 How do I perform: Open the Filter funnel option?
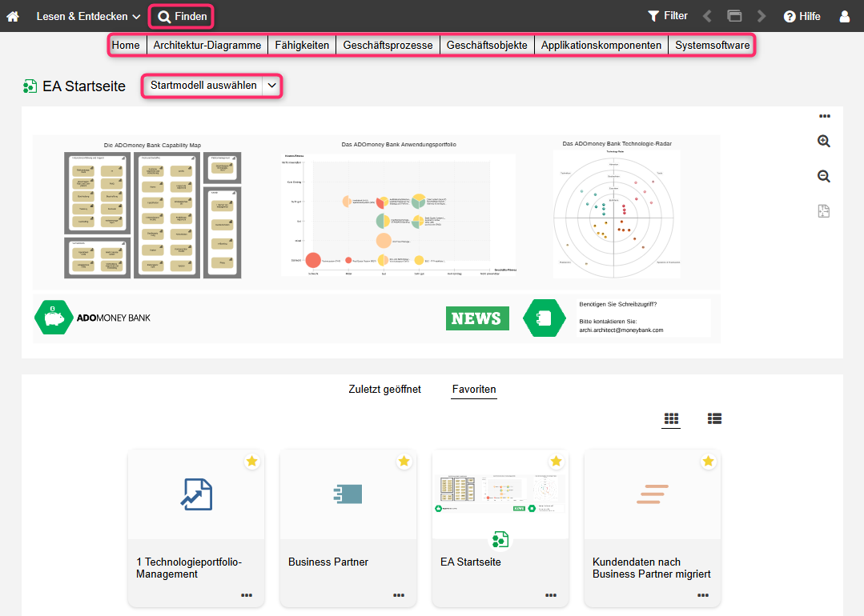668,16
